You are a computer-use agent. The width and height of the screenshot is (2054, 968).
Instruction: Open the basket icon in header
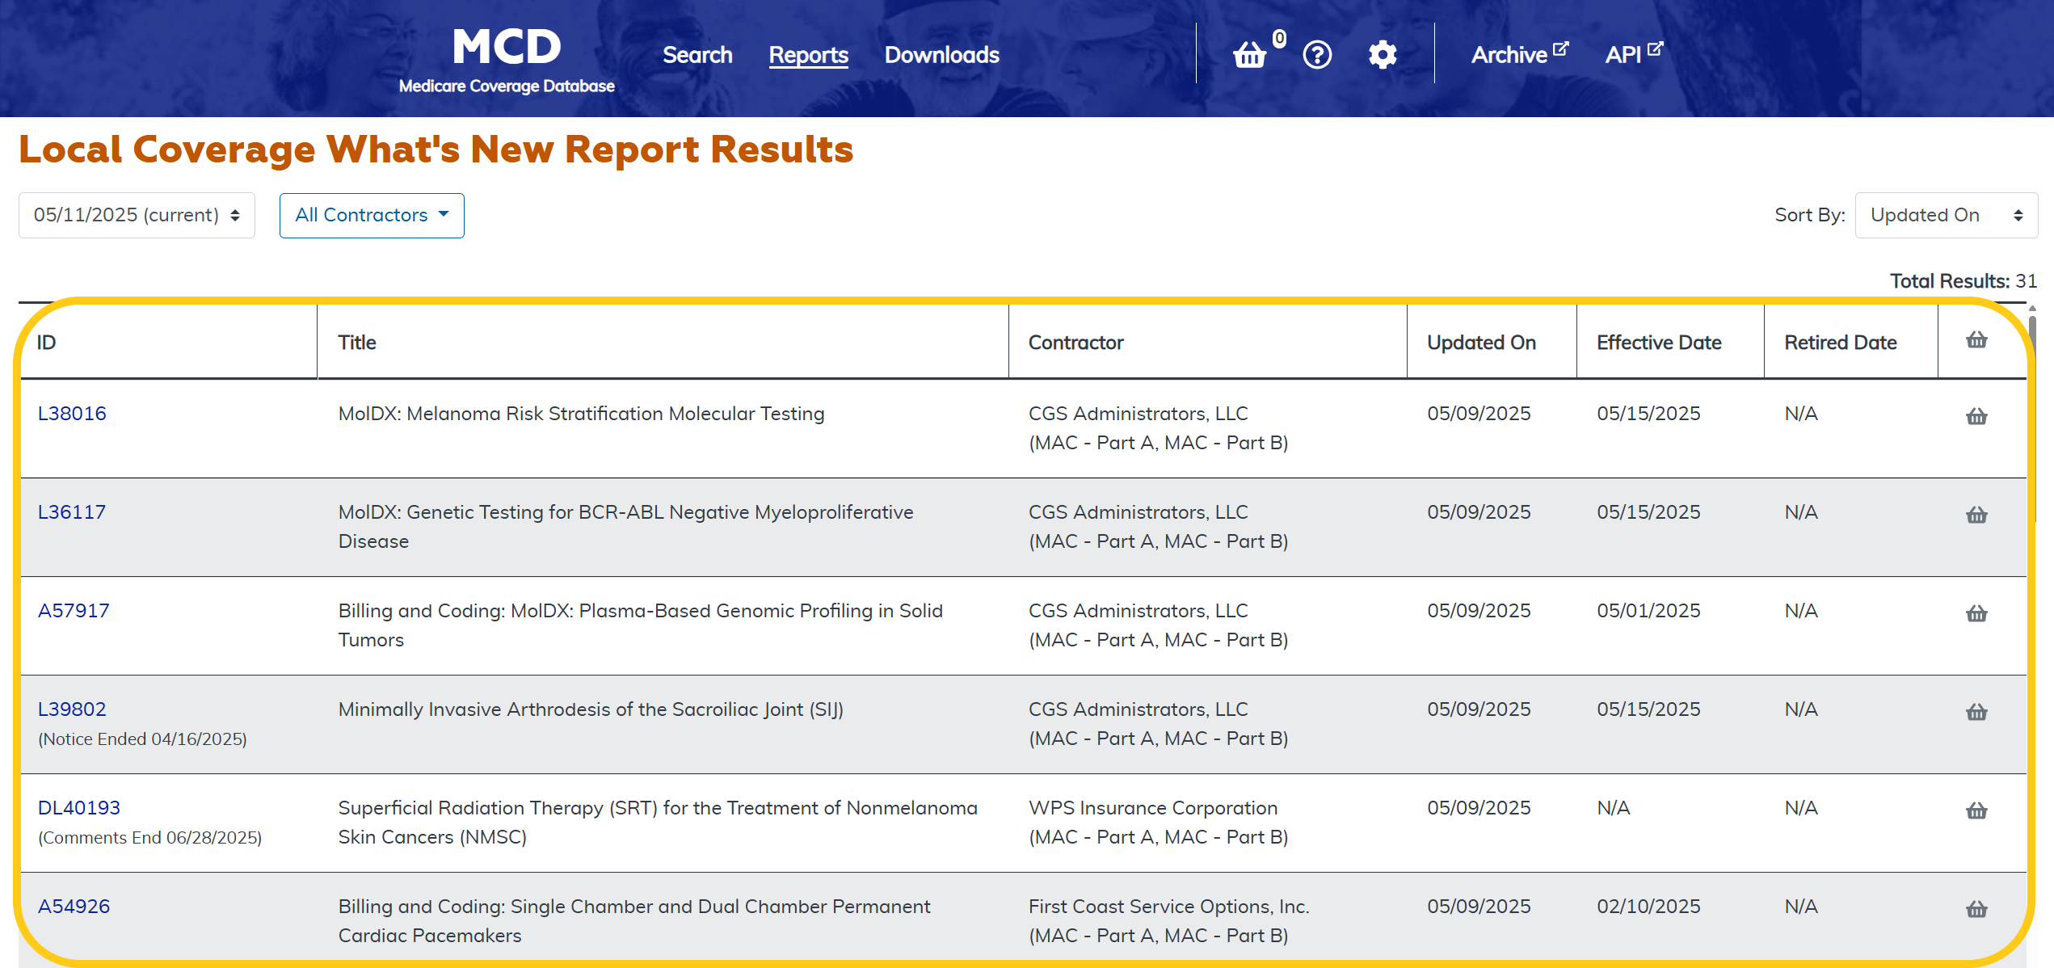(x=1249, y=55)
